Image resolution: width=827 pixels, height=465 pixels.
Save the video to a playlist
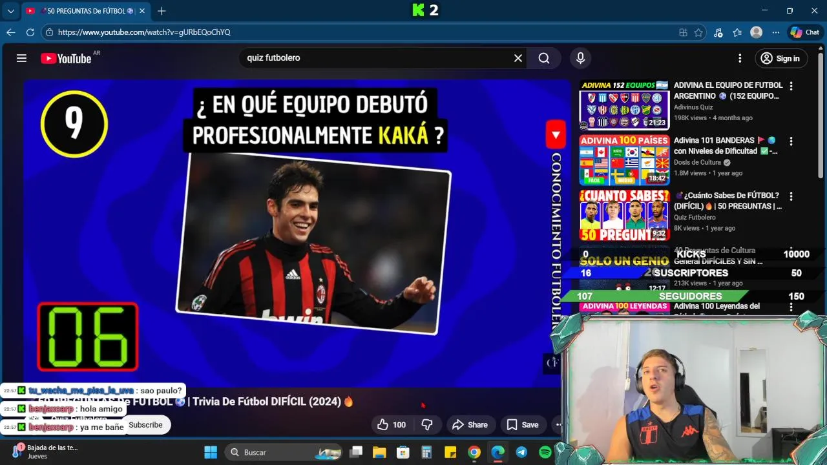(523, 424)
